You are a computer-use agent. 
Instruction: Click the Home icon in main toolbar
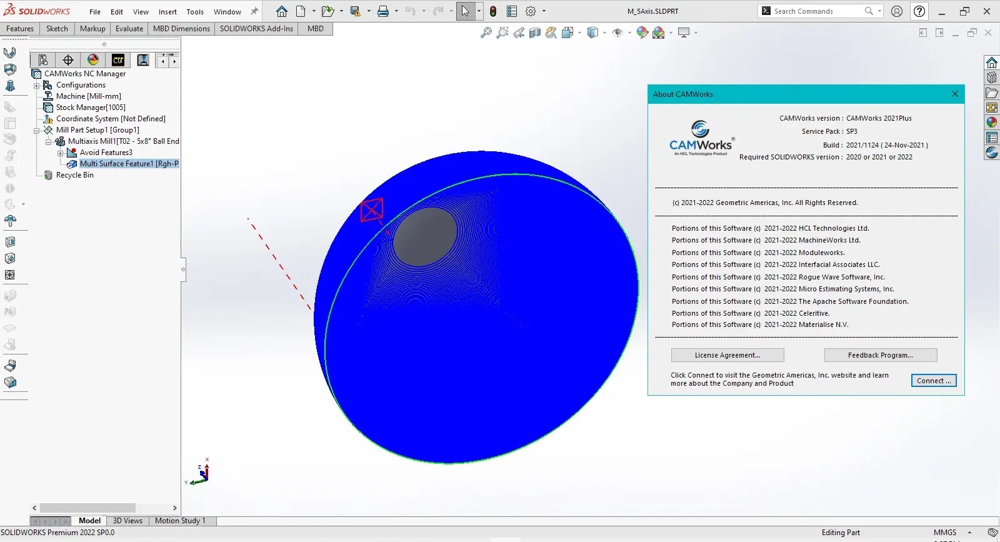[x=282, y=11]
